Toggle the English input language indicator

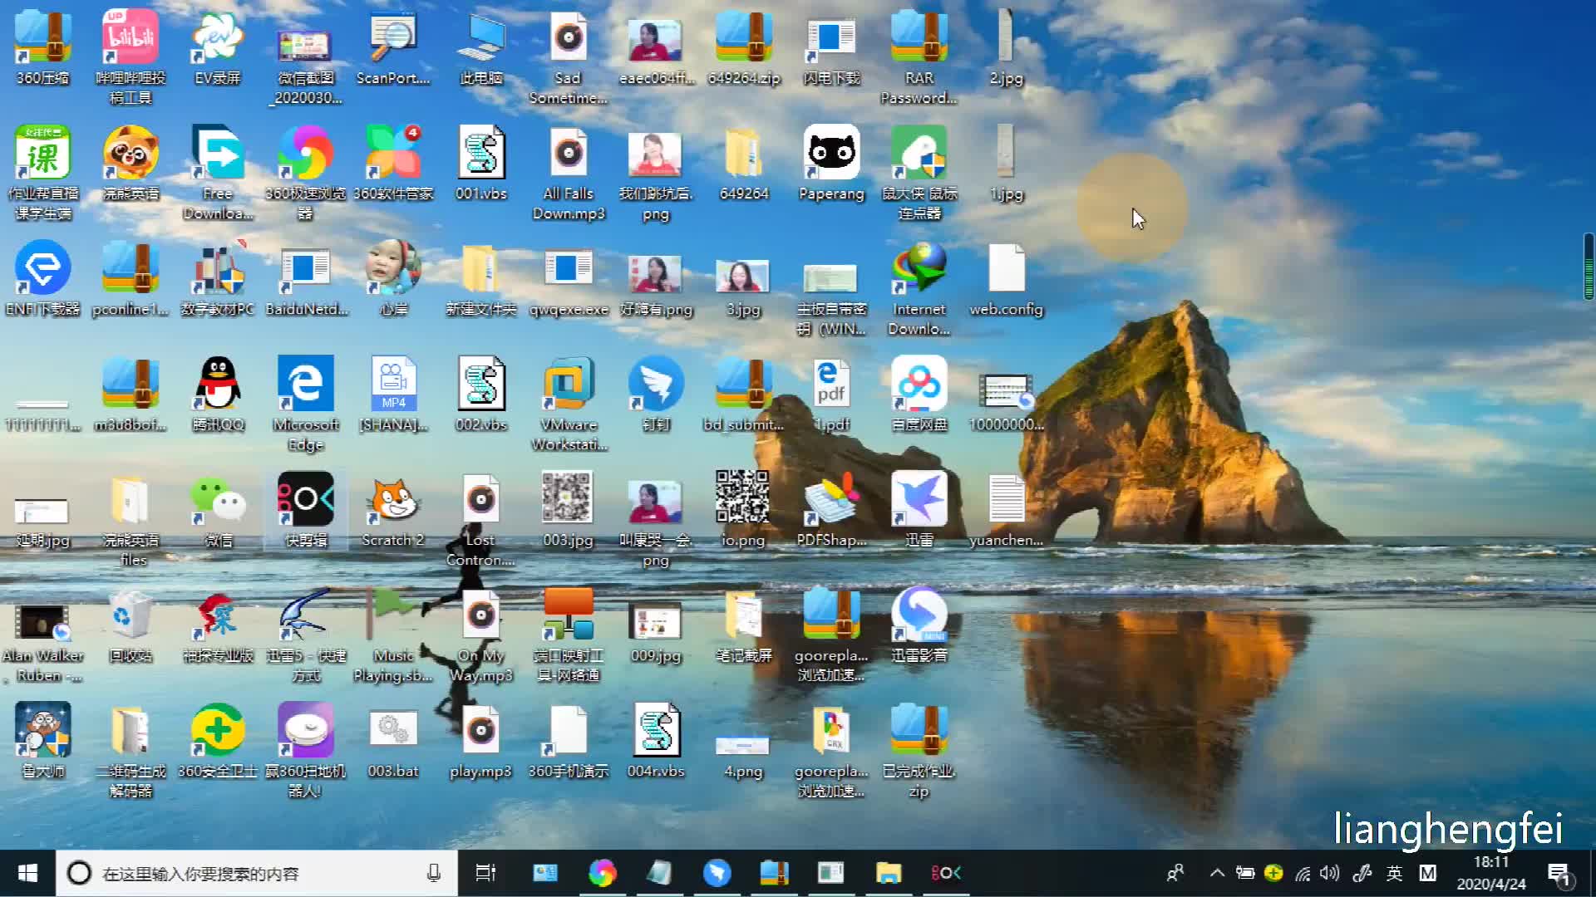click(x=1394, y=873)
